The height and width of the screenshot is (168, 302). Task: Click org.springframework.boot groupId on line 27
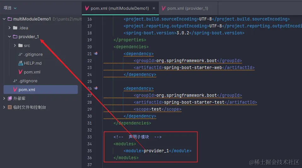[186, 96]
